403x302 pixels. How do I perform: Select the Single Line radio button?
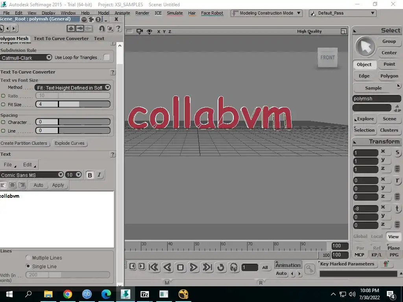(28, 266)
